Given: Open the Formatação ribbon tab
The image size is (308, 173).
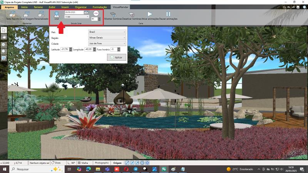Looking at the screenshot, I should pos(100,7).
